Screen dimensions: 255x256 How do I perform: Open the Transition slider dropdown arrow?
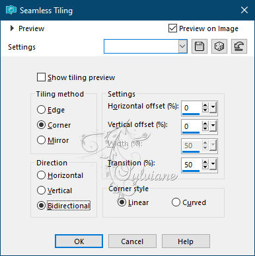click(213, 164)
